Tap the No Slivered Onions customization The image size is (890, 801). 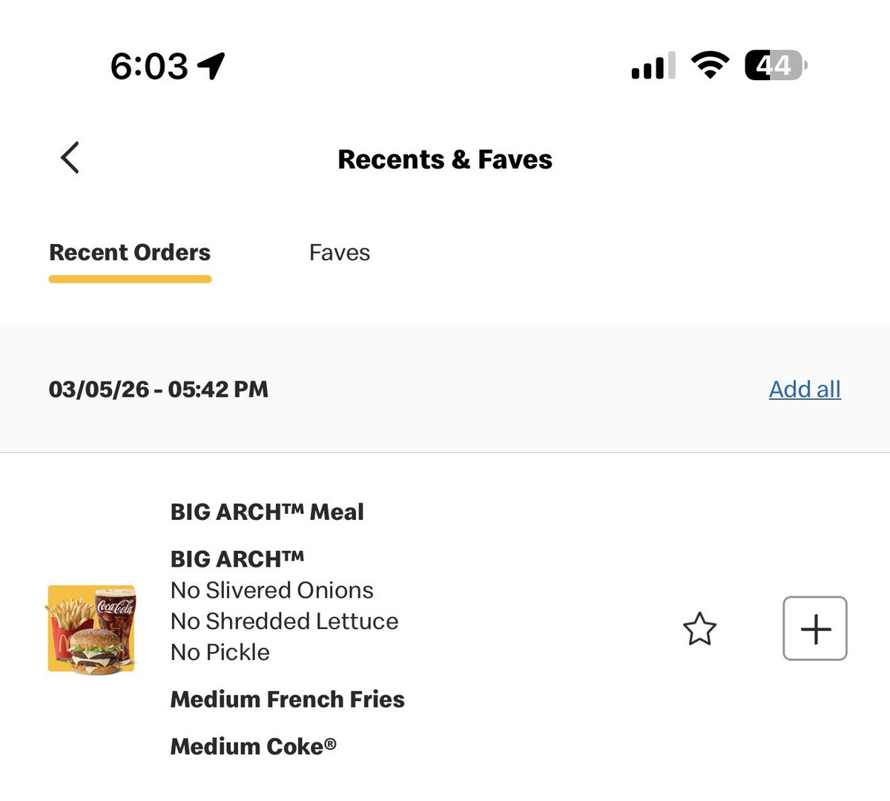(x=271, y=590)
